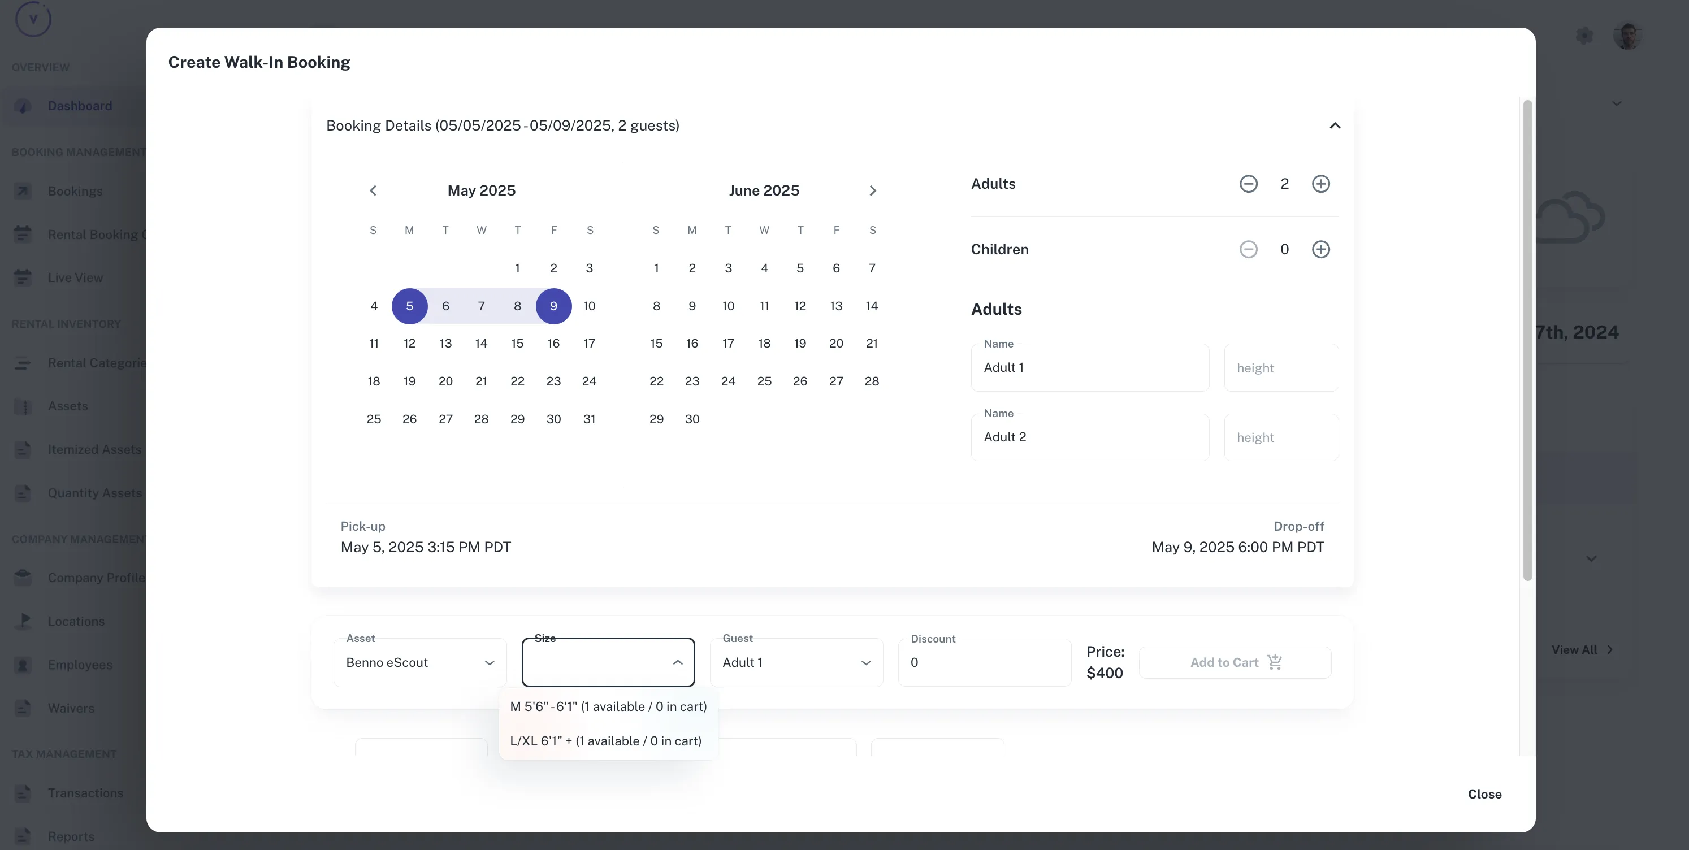This screenshot has height=850, width=1689.
Task: Open the Dashboard sidebar icon
Action: point(24,106)
